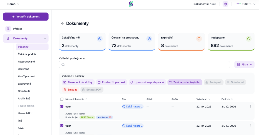Screen dimensions: 259x135
Task: Expand the Filtry filter dropdown
Action: pyautogui.click(x=244, y=64)
